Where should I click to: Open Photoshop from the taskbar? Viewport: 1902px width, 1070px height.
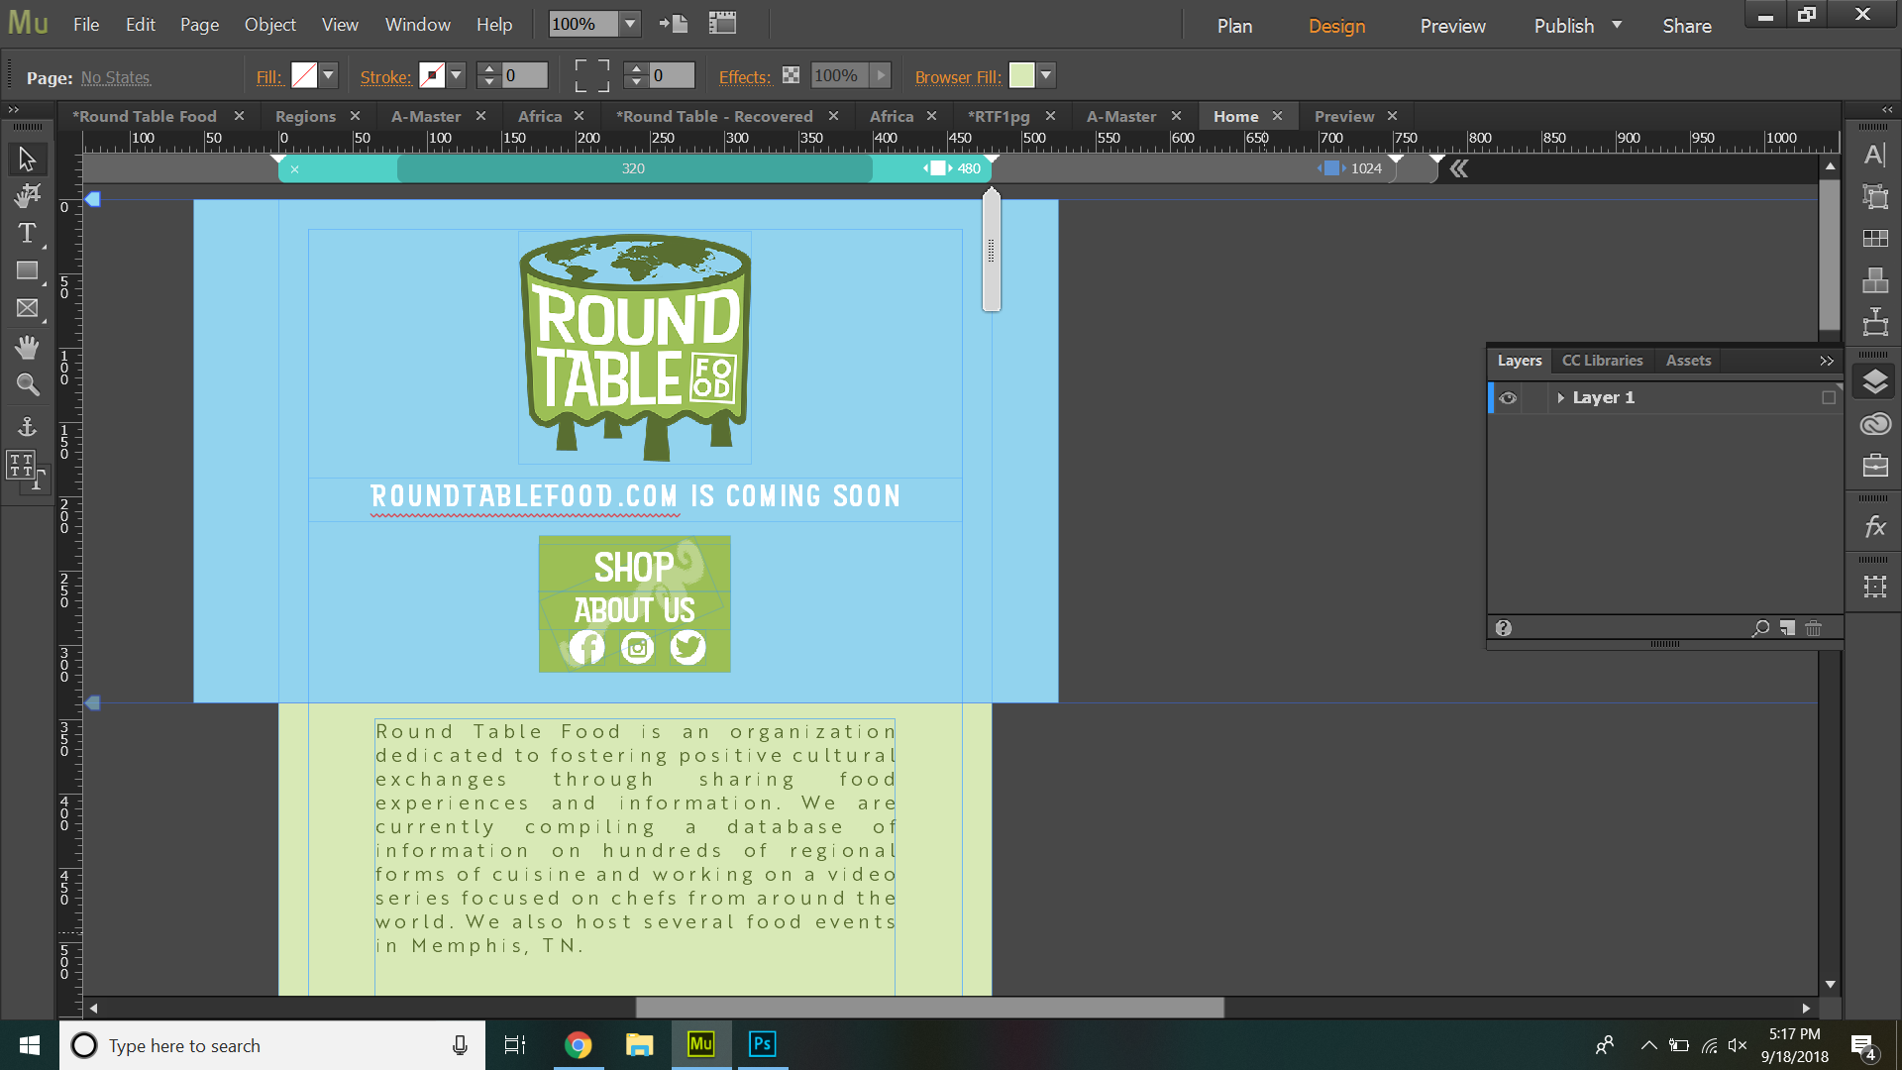coord(762,1044)
